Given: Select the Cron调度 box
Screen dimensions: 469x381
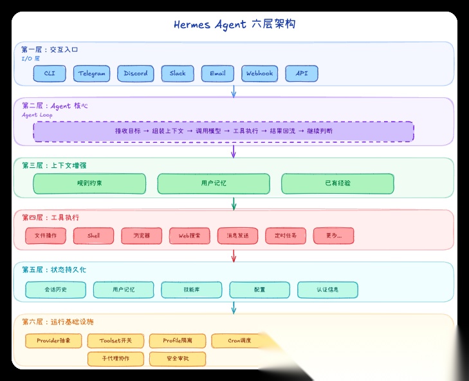Looking at the screenshot, I should [x=239, y=340].
